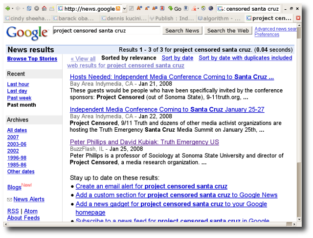
Task: Click the Search the Web button
Action: 228,31
